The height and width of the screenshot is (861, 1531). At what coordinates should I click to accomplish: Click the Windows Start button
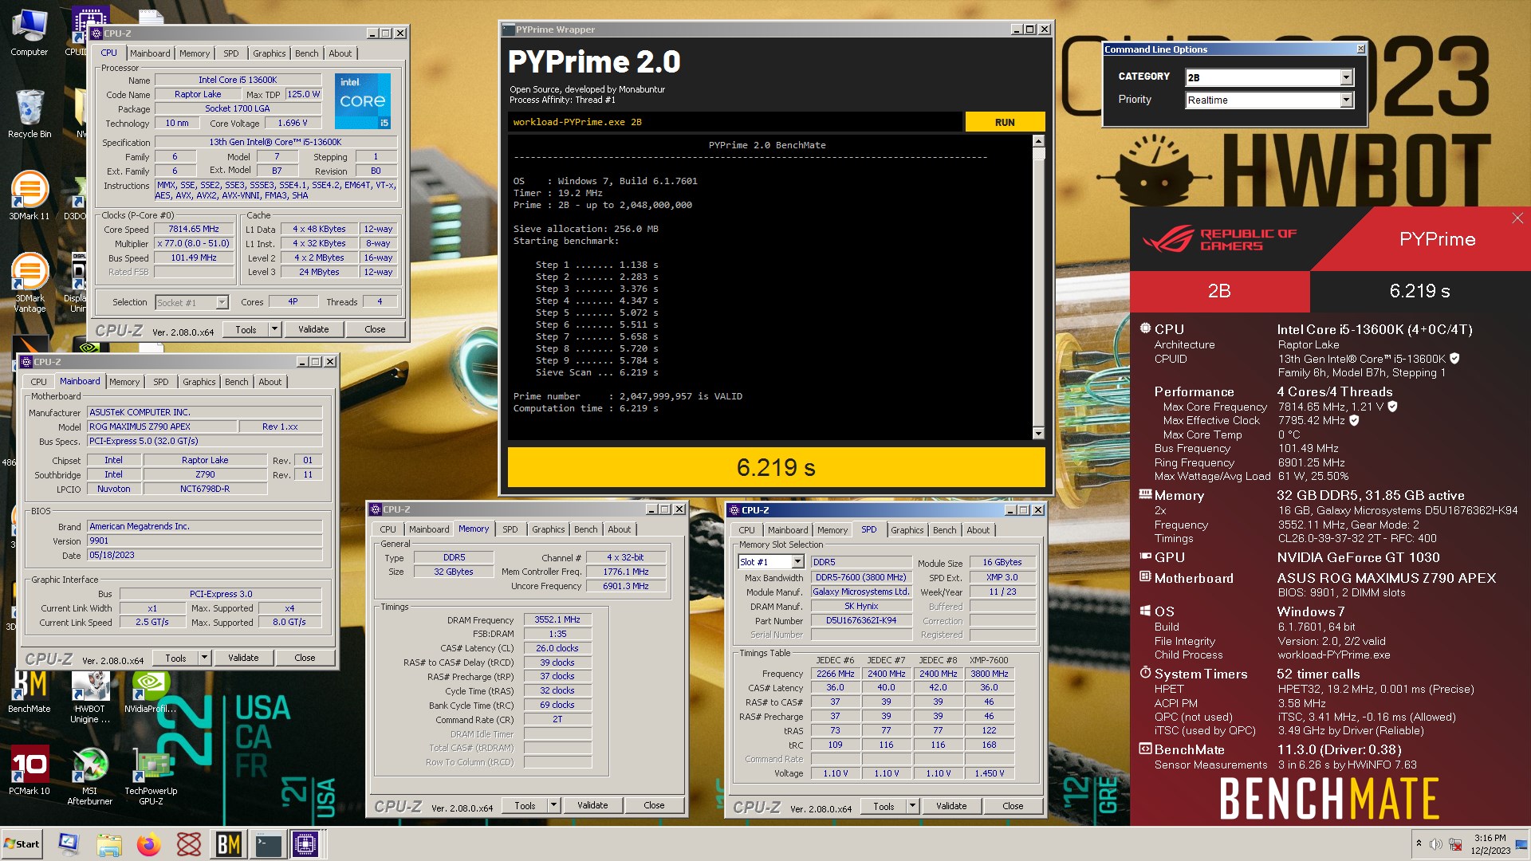coord(22,843)
